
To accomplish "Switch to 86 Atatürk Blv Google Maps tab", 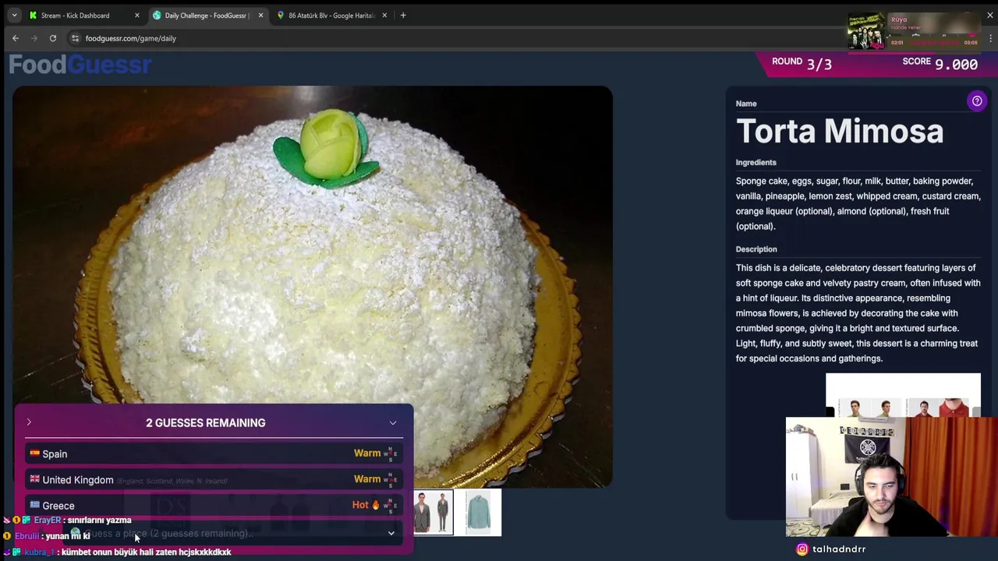I will [x=331, y=16].
